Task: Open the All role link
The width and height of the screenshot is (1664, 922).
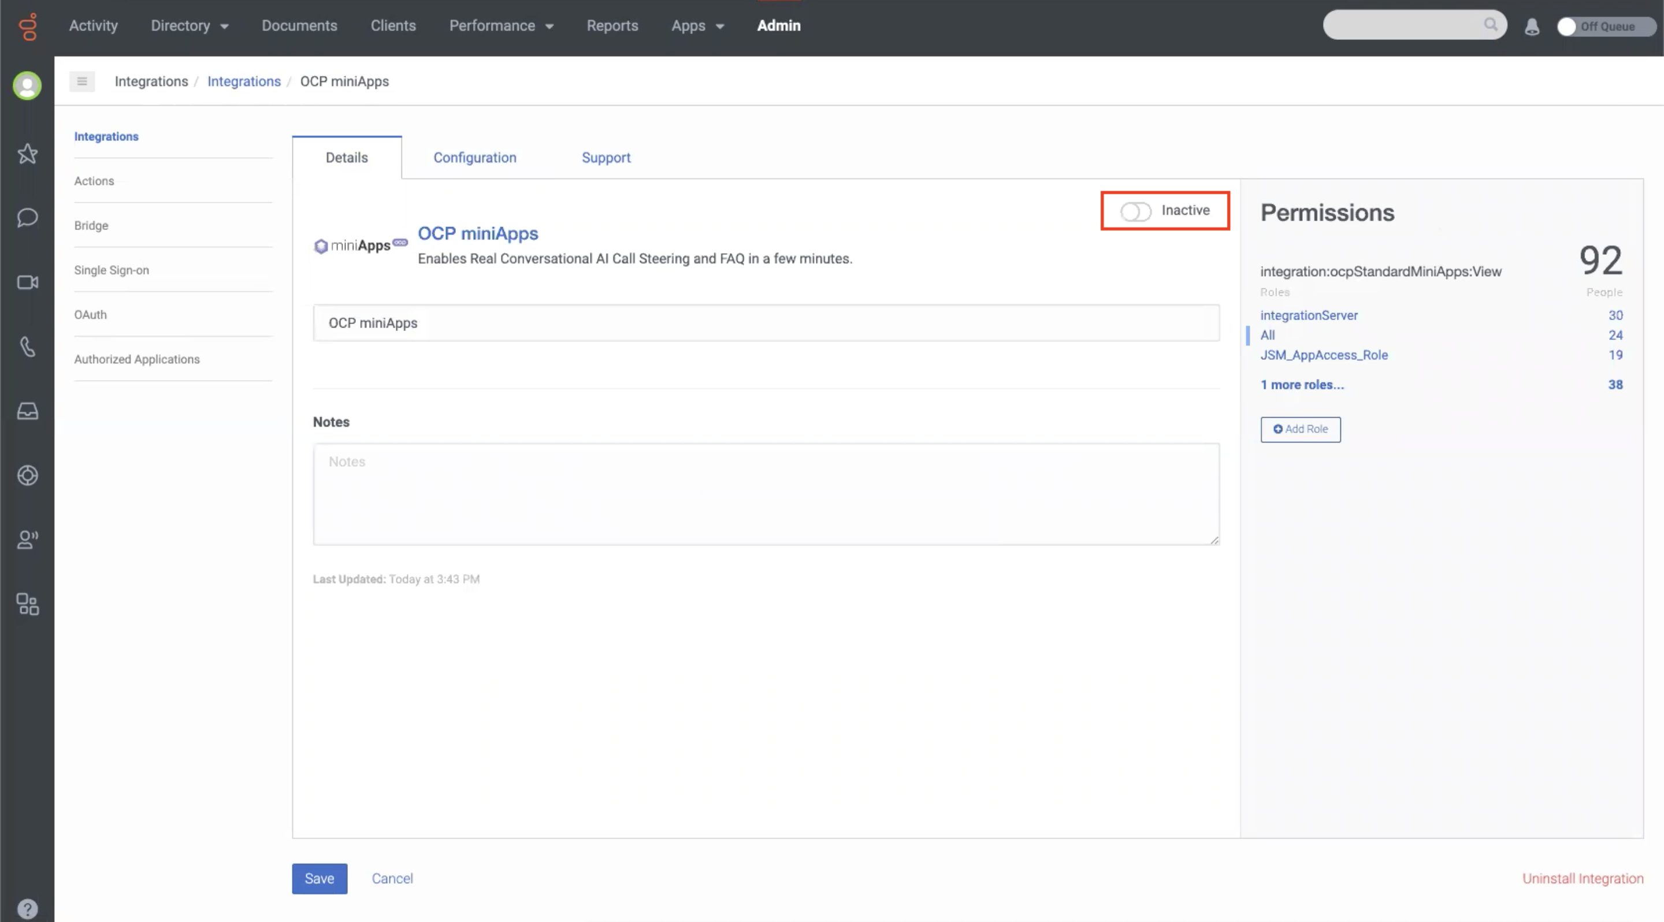Action: (1268, 335)
